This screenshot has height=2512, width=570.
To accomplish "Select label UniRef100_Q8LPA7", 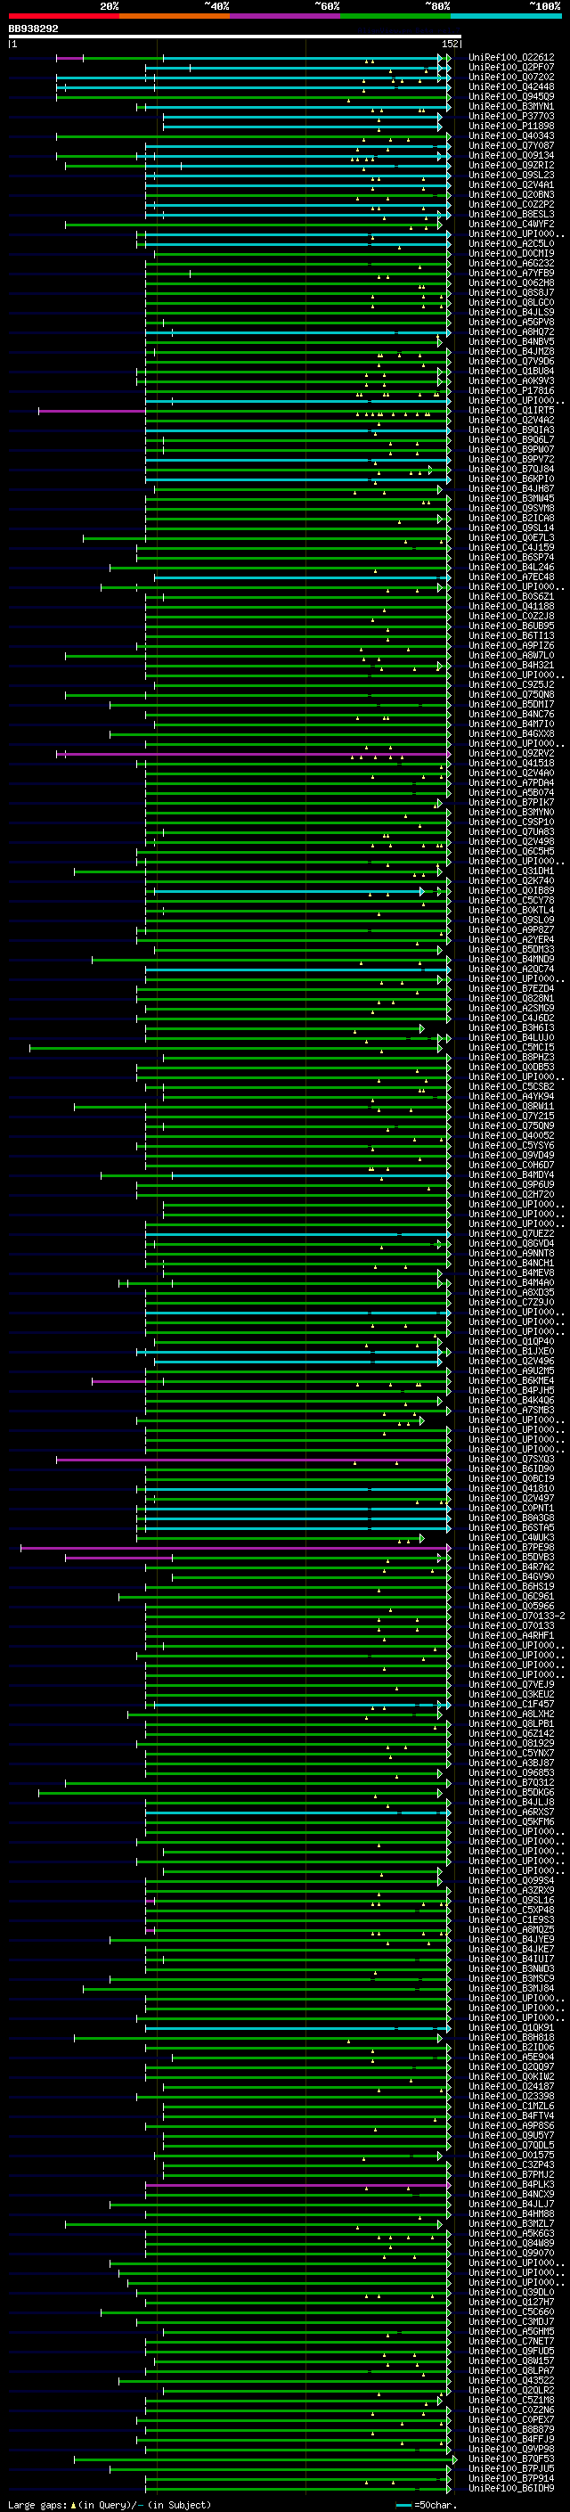I will click(x=511, y=2370).
